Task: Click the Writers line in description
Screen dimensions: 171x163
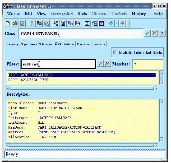Action: (x=62, y=132)
